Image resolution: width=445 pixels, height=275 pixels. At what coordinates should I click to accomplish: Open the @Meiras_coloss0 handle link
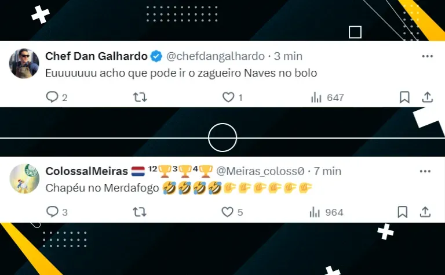260,171
